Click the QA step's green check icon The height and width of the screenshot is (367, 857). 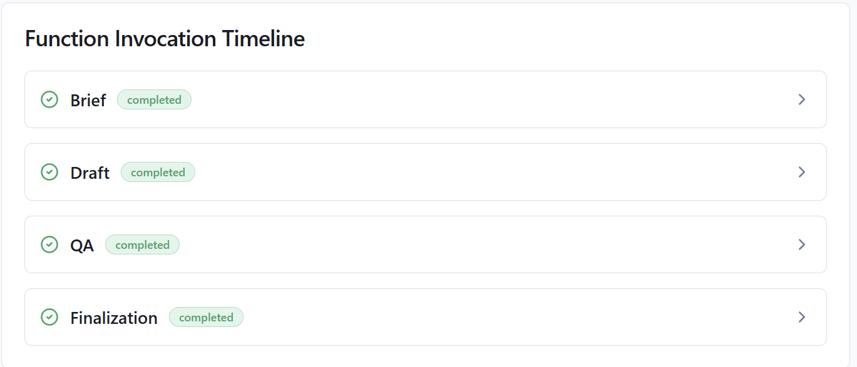pos(49,244)
